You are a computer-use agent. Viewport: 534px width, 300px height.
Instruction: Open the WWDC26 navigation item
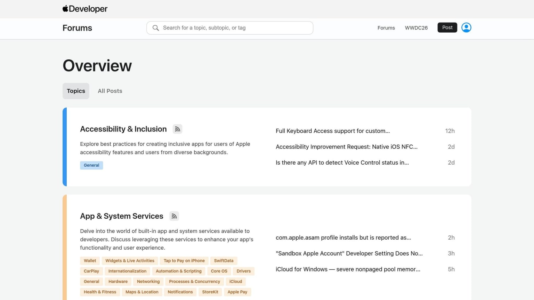(416, 28)
